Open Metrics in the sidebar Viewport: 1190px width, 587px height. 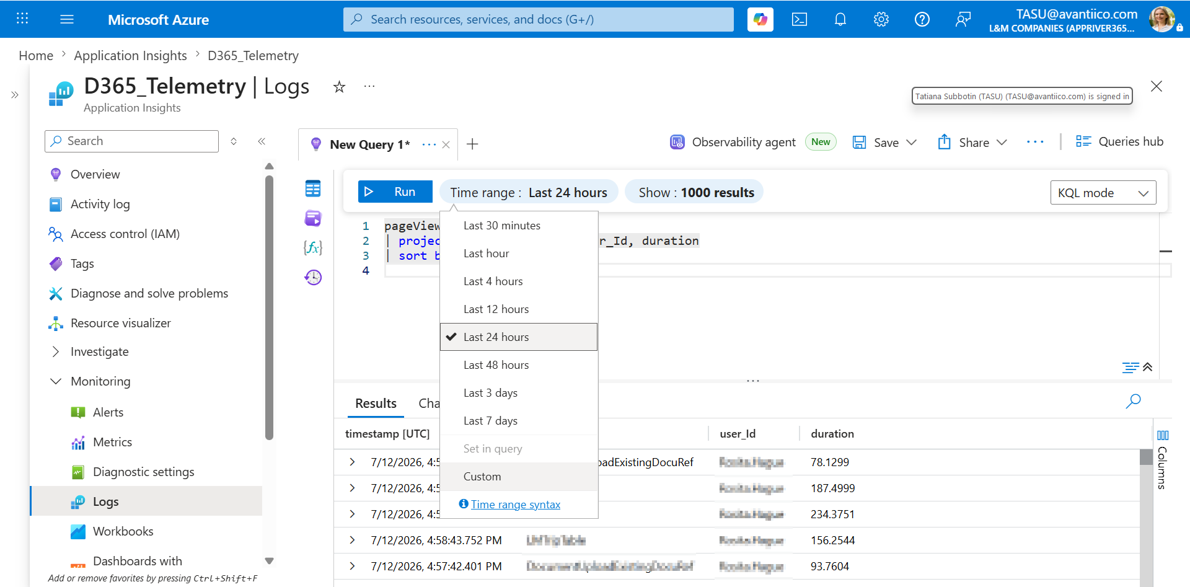click(112, 442)
